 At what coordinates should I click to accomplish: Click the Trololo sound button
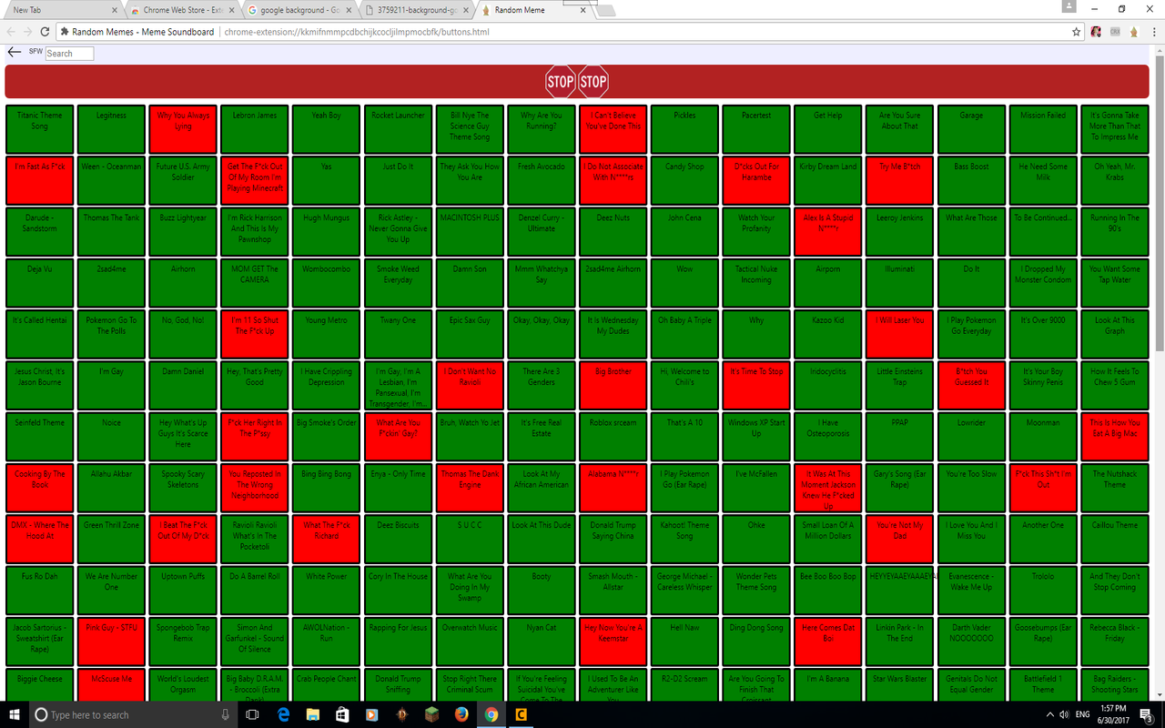point(1043,591)
